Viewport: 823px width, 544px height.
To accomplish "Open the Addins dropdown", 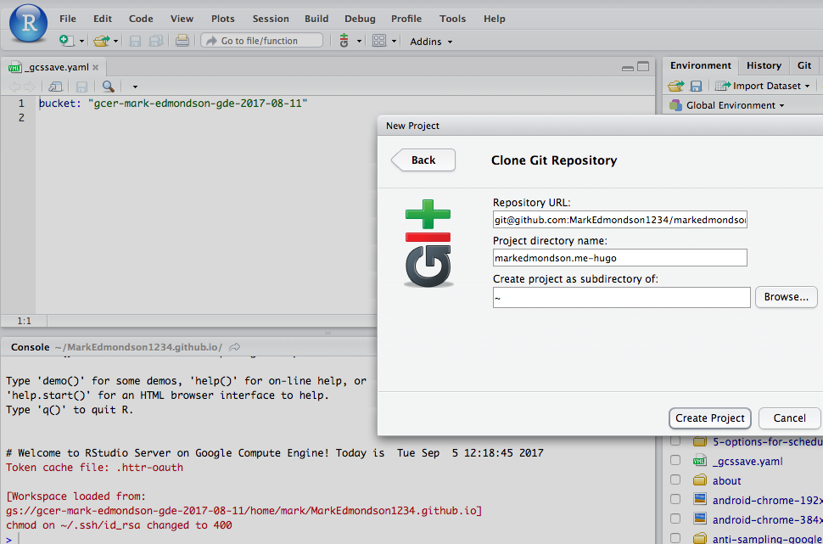I will pos(431,42).
